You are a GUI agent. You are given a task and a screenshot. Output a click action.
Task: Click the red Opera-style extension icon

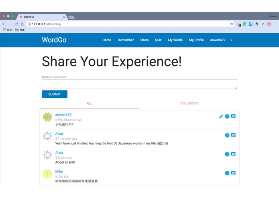coord(269,24)
